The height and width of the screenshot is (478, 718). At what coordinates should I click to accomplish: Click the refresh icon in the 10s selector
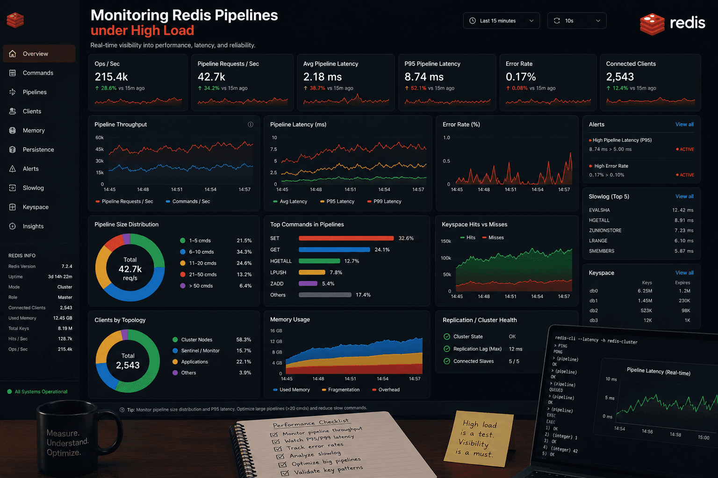pyautogui.click(x=557, y=21)
